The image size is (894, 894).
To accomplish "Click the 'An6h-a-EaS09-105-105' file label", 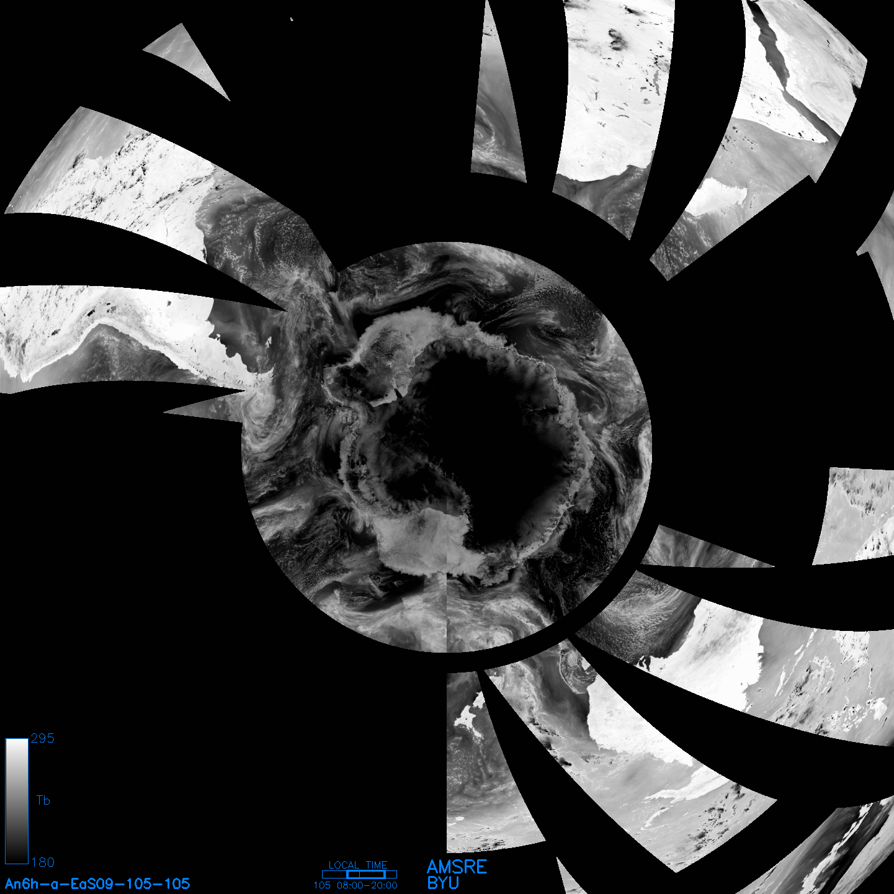I will [97, 884].
